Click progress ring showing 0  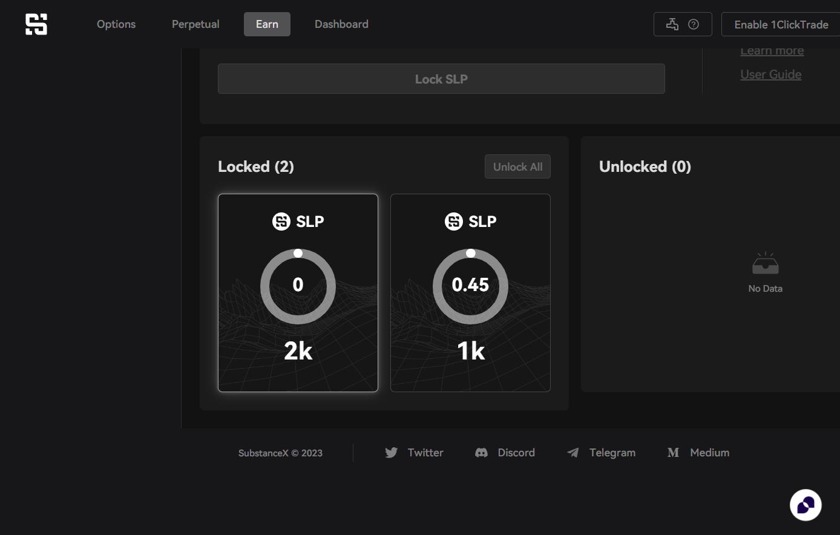click(x=298, y=286)
